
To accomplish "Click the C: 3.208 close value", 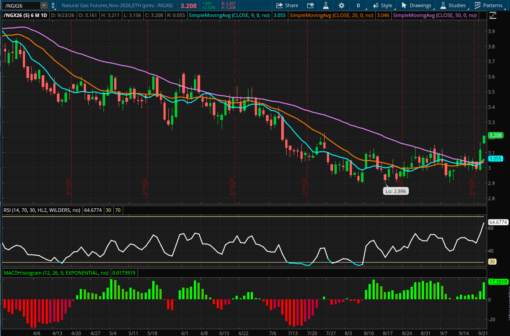I will click(x=154, y=15).
